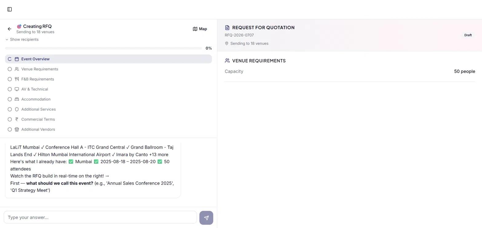Select Event Overview step
This screenshot has width=482, height=228.
click(x=108, y=59)
